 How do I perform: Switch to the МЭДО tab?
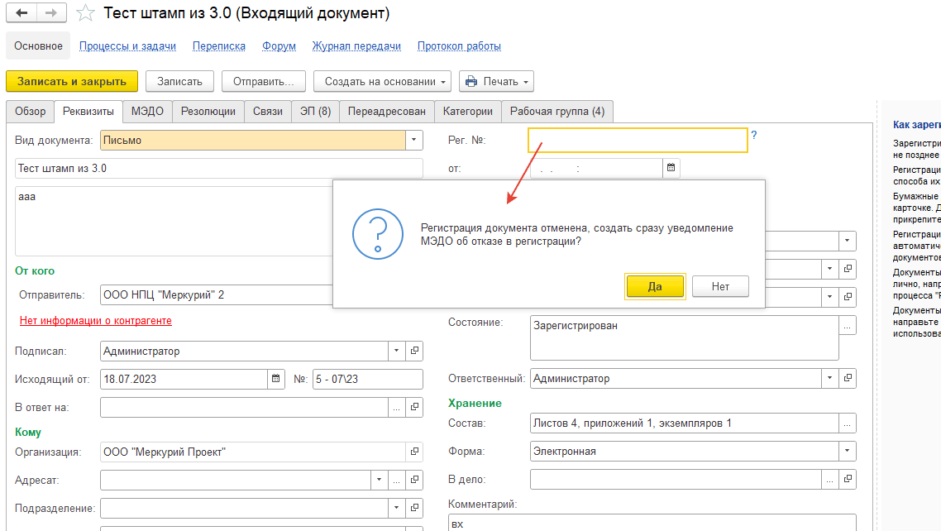tap(148, 112)
